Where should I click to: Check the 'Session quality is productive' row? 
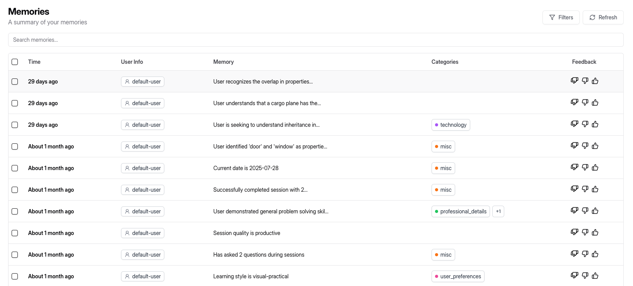15,233
